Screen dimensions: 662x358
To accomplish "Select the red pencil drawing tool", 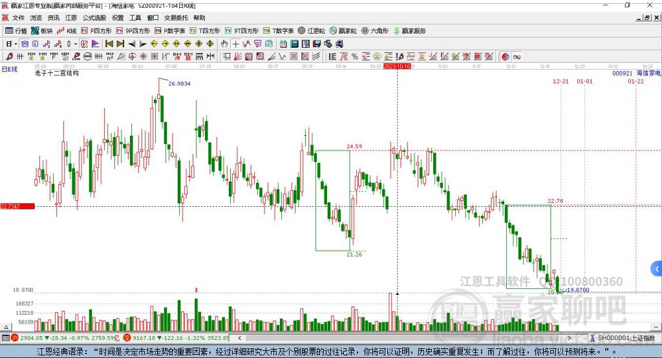I will coord(9,56).
